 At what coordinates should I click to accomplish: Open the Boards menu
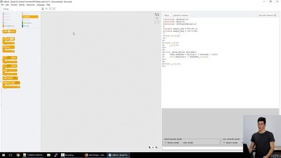point(22,5)
